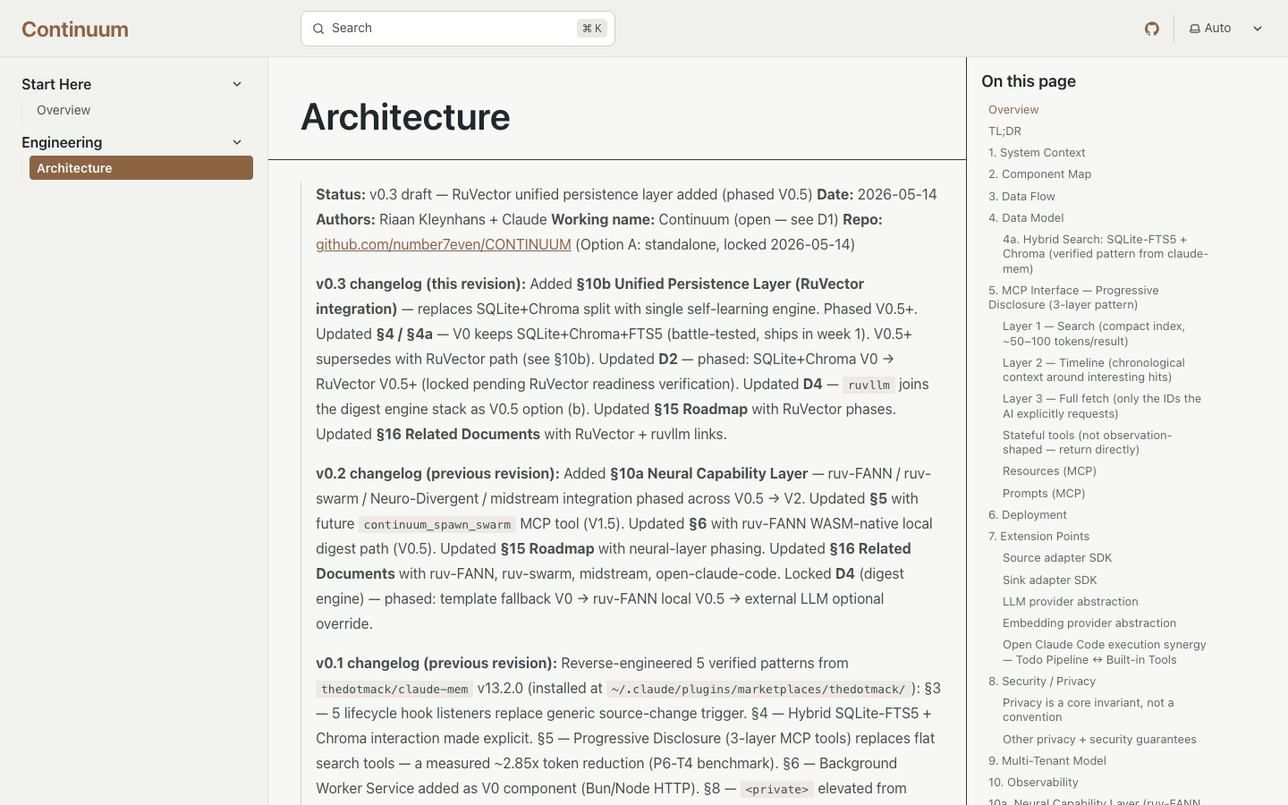
Task: Collapse the Start Here section
Action: 237,84
